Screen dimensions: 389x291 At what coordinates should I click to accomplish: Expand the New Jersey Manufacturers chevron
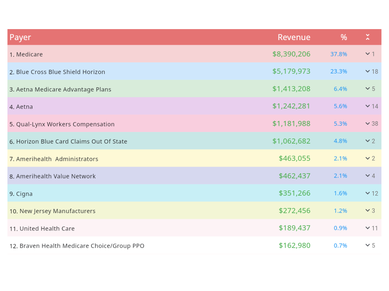(x=368, y=210)
